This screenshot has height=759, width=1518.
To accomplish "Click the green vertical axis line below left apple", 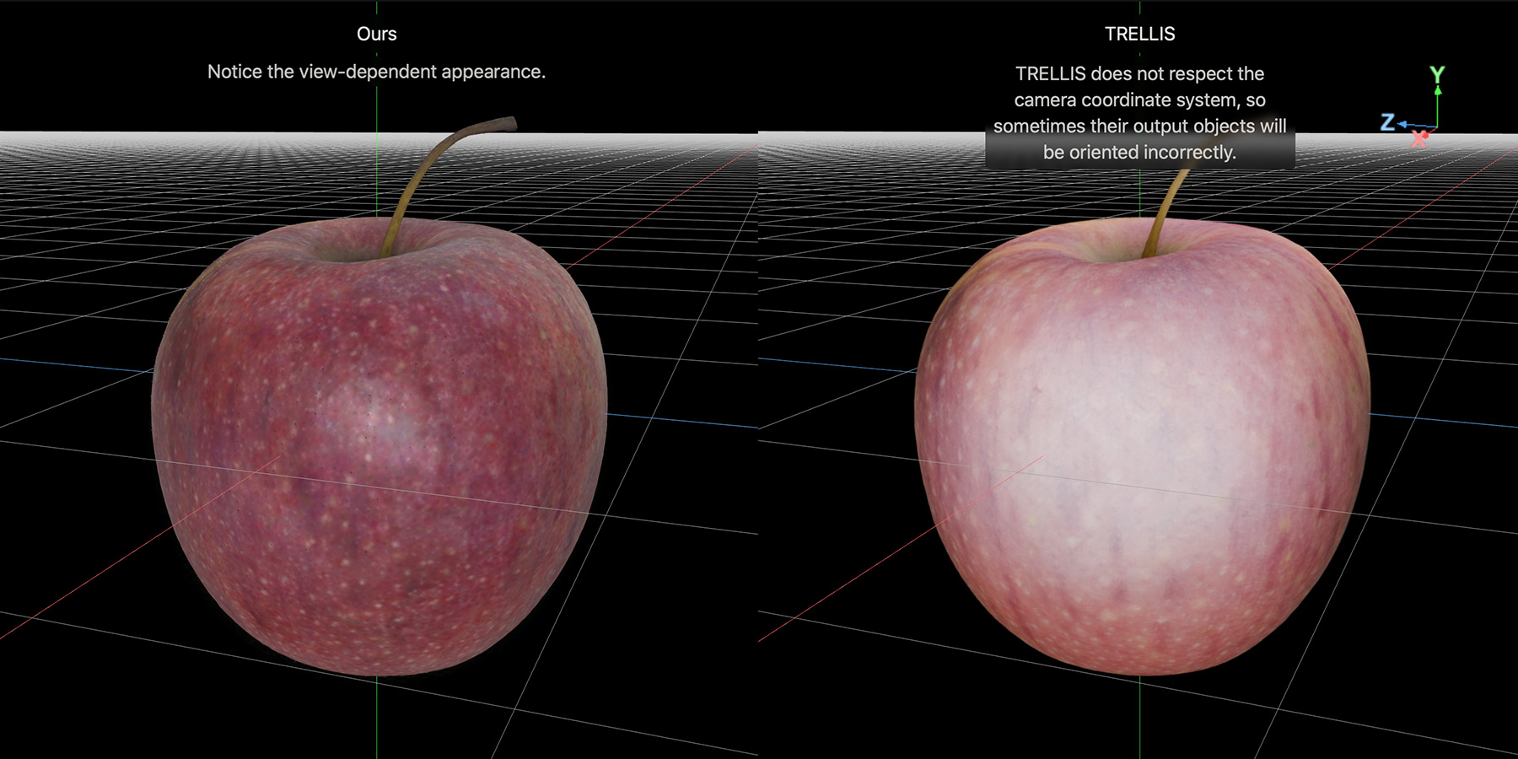I will [376, 717].
